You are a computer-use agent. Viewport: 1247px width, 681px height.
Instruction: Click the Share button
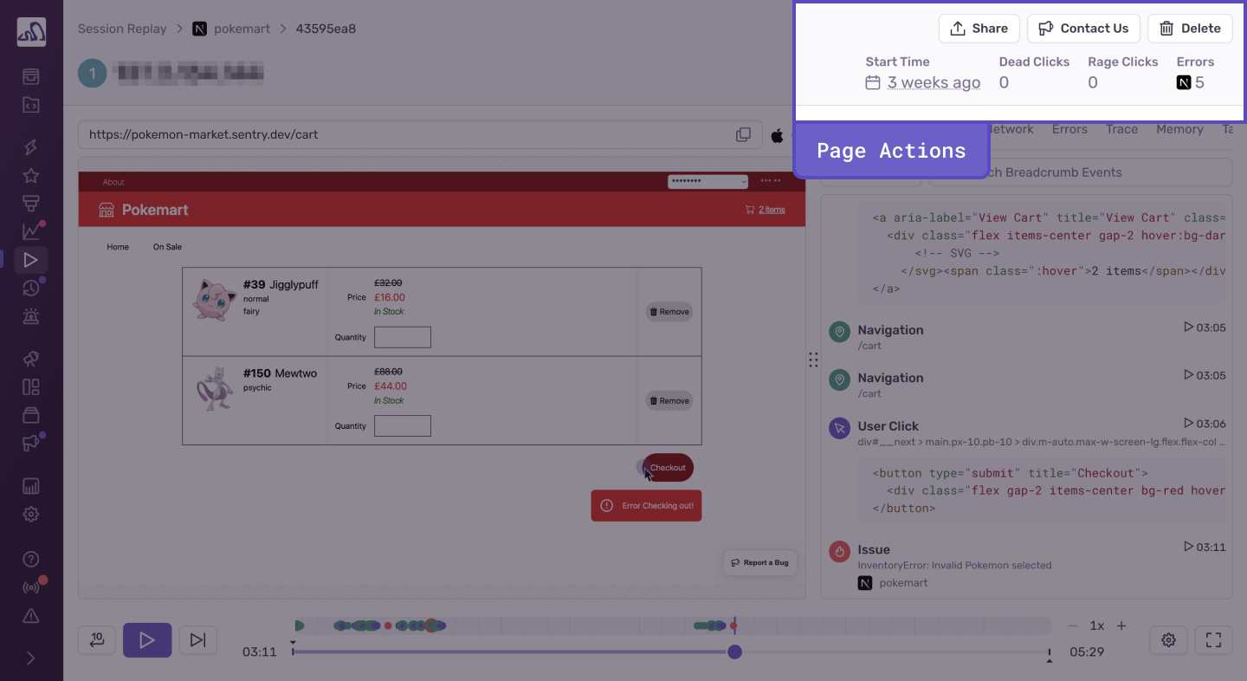coord(979,29)
